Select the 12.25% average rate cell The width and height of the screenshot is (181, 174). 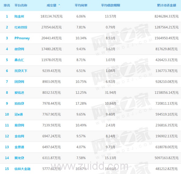[x=81, y=93]
